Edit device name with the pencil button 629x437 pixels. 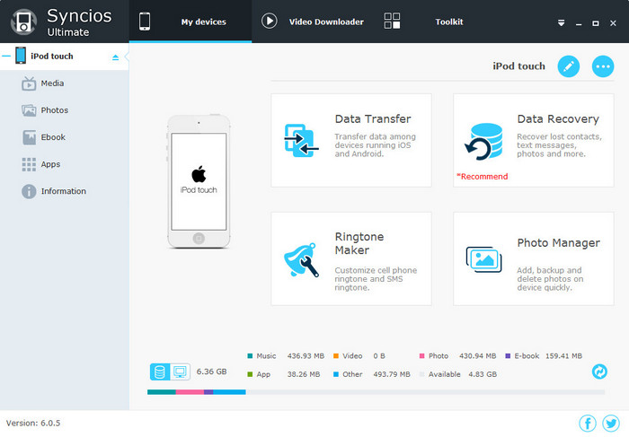[x=569, y=66]
